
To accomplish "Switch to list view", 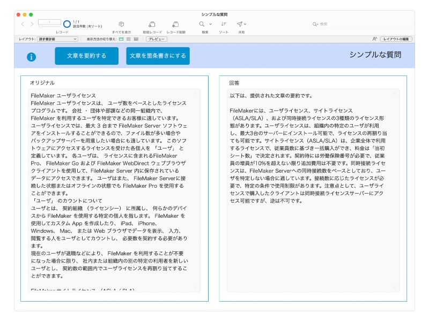I will click(x=129, y=39).
